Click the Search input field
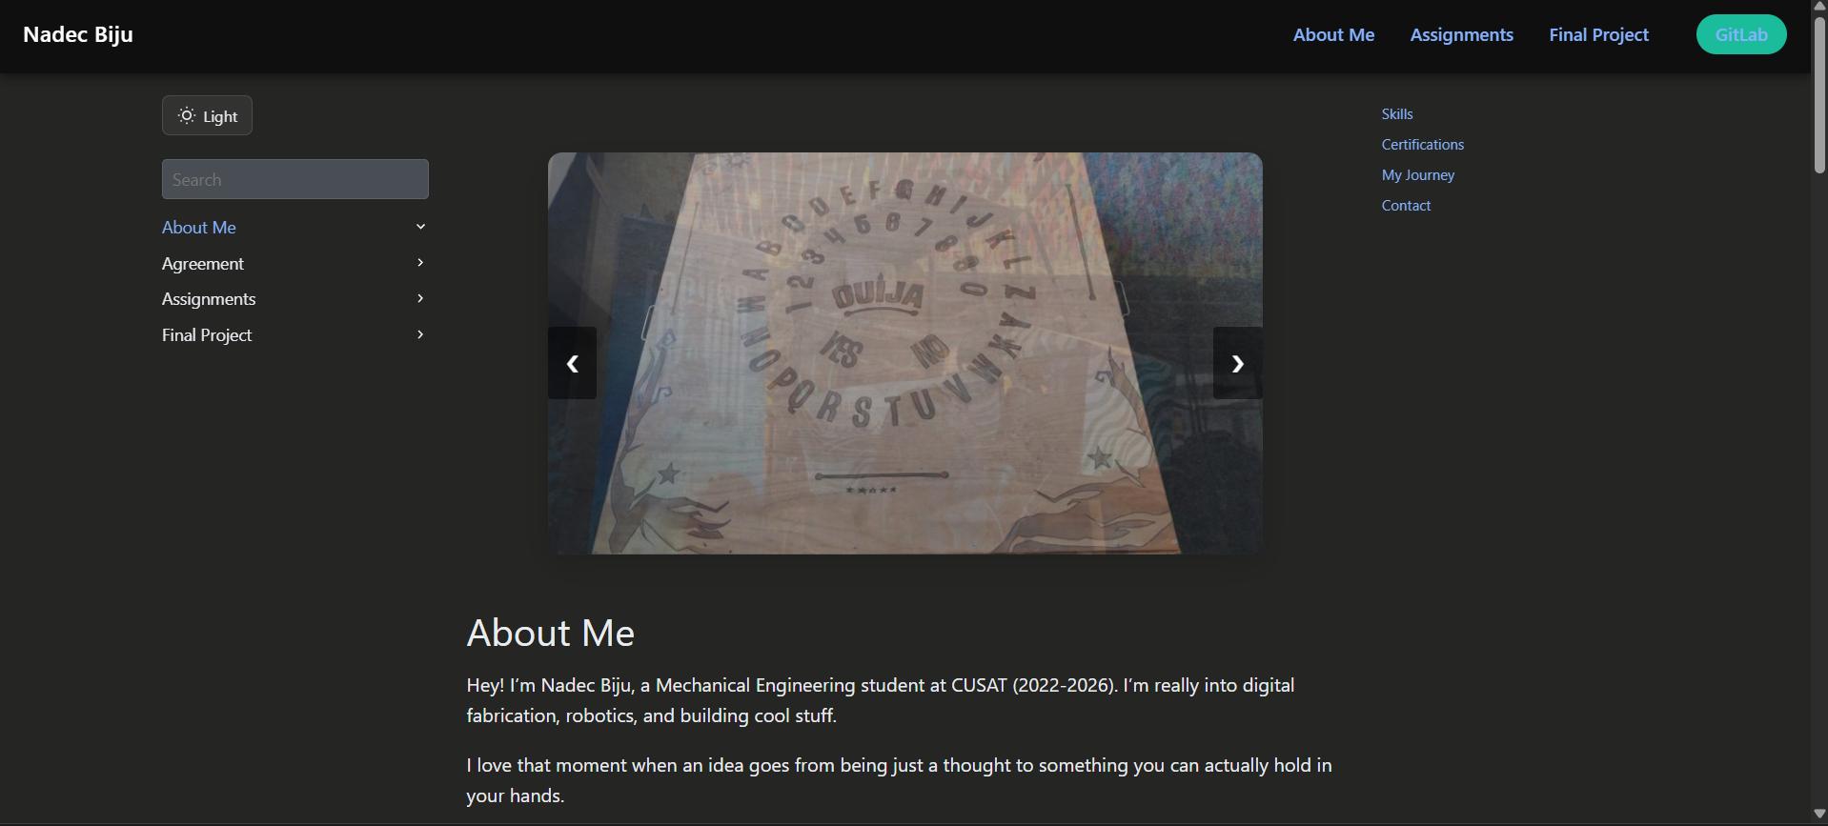Screen dimensions: 1828x826 pos(295,179)
